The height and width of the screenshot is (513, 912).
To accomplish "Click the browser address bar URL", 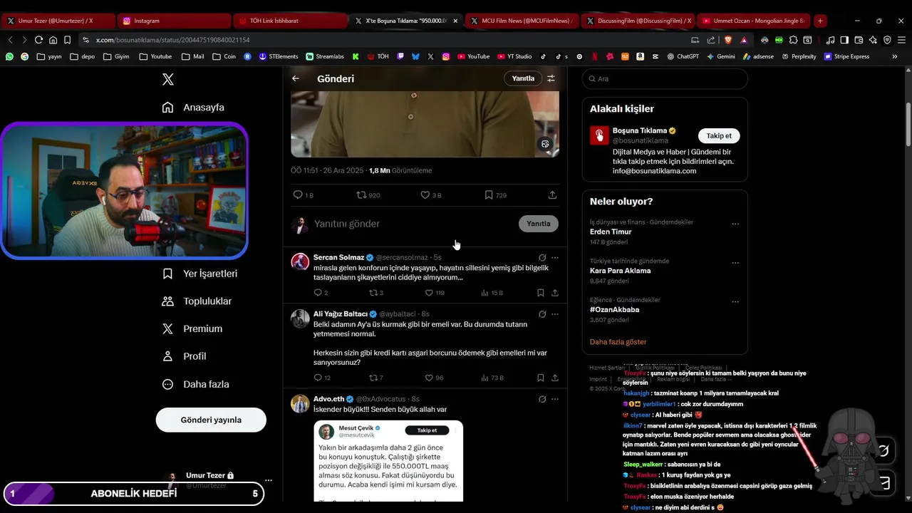I will (172, 40).
